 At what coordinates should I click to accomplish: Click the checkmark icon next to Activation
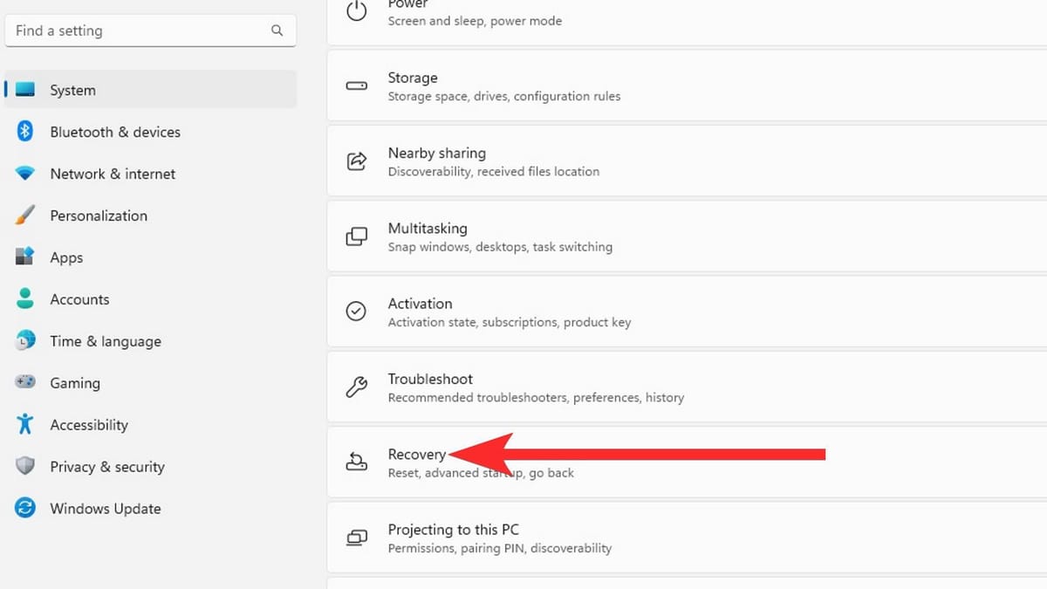pos(356,312)
